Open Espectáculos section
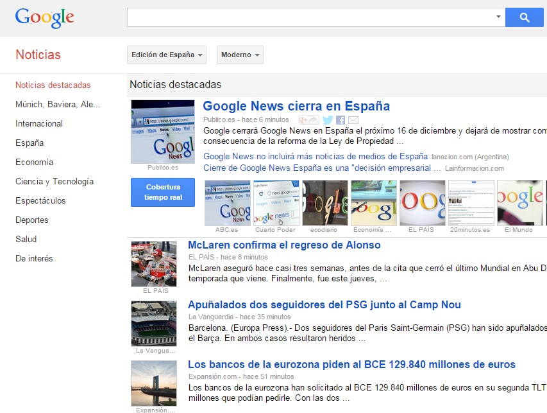 (x=40, y=200)
